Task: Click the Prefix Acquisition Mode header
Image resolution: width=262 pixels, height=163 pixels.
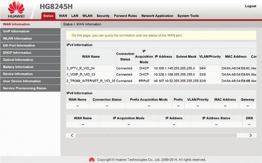Action: tap(149, 100)
